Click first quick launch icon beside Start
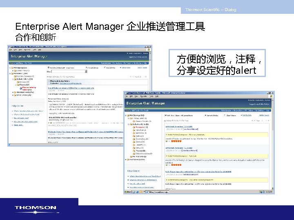 134,192
